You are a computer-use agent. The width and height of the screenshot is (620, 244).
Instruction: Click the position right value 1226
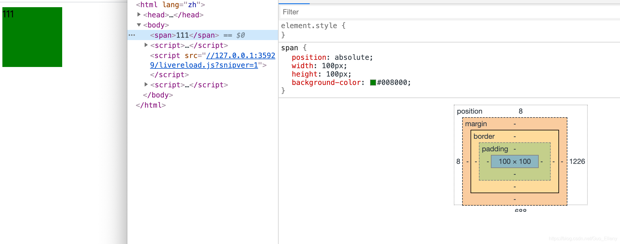577,161
